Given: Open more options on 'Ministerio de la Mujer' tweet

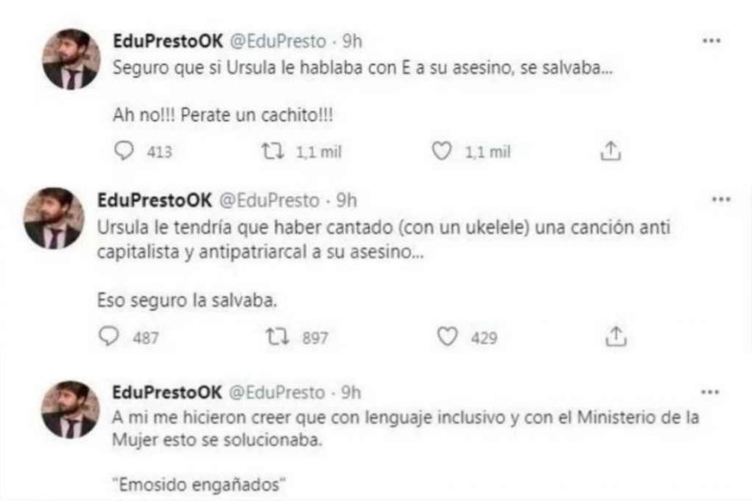Looking at the screenshot, I should coord(711,391).
